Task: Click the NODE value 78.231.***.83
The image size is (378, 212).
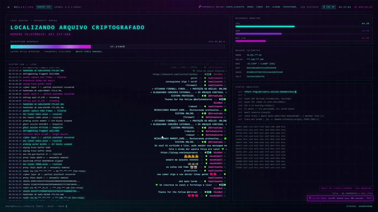Action: coord(254,55)
